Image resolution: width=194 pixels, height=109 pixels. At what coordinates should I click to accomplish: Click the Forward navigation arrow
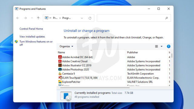[x=25, y=18]
